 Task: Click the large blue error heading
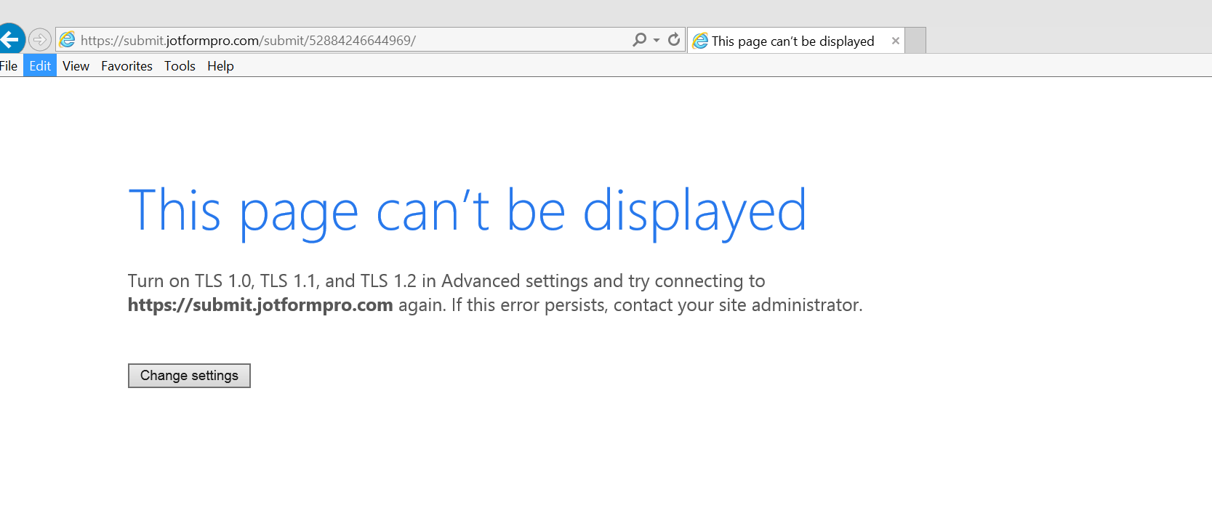pos(467,211)
